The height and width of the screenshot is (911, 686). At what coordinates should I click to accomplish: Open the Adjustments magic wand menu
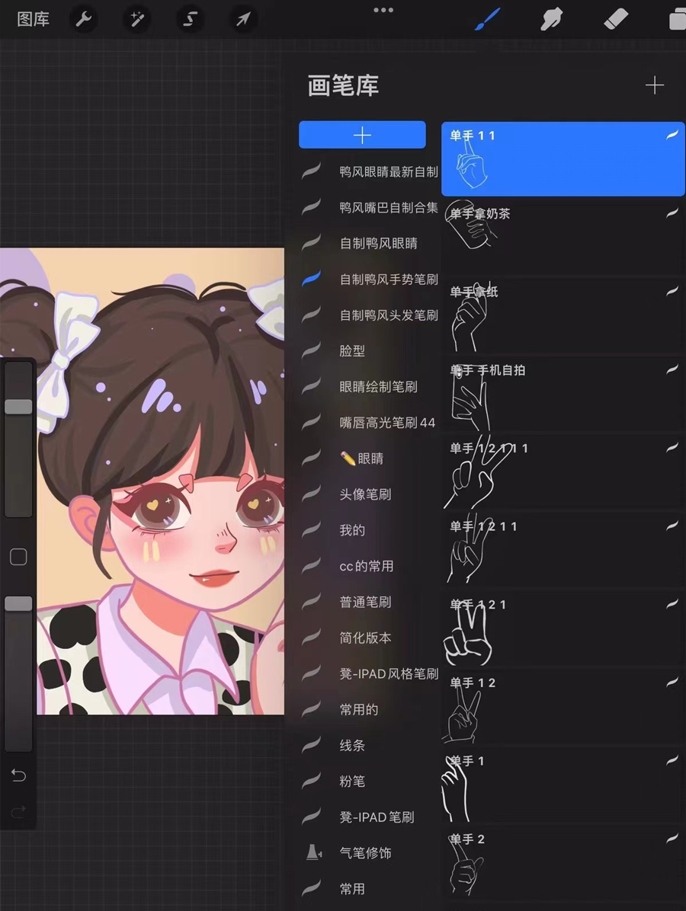[x=137, y=19]
